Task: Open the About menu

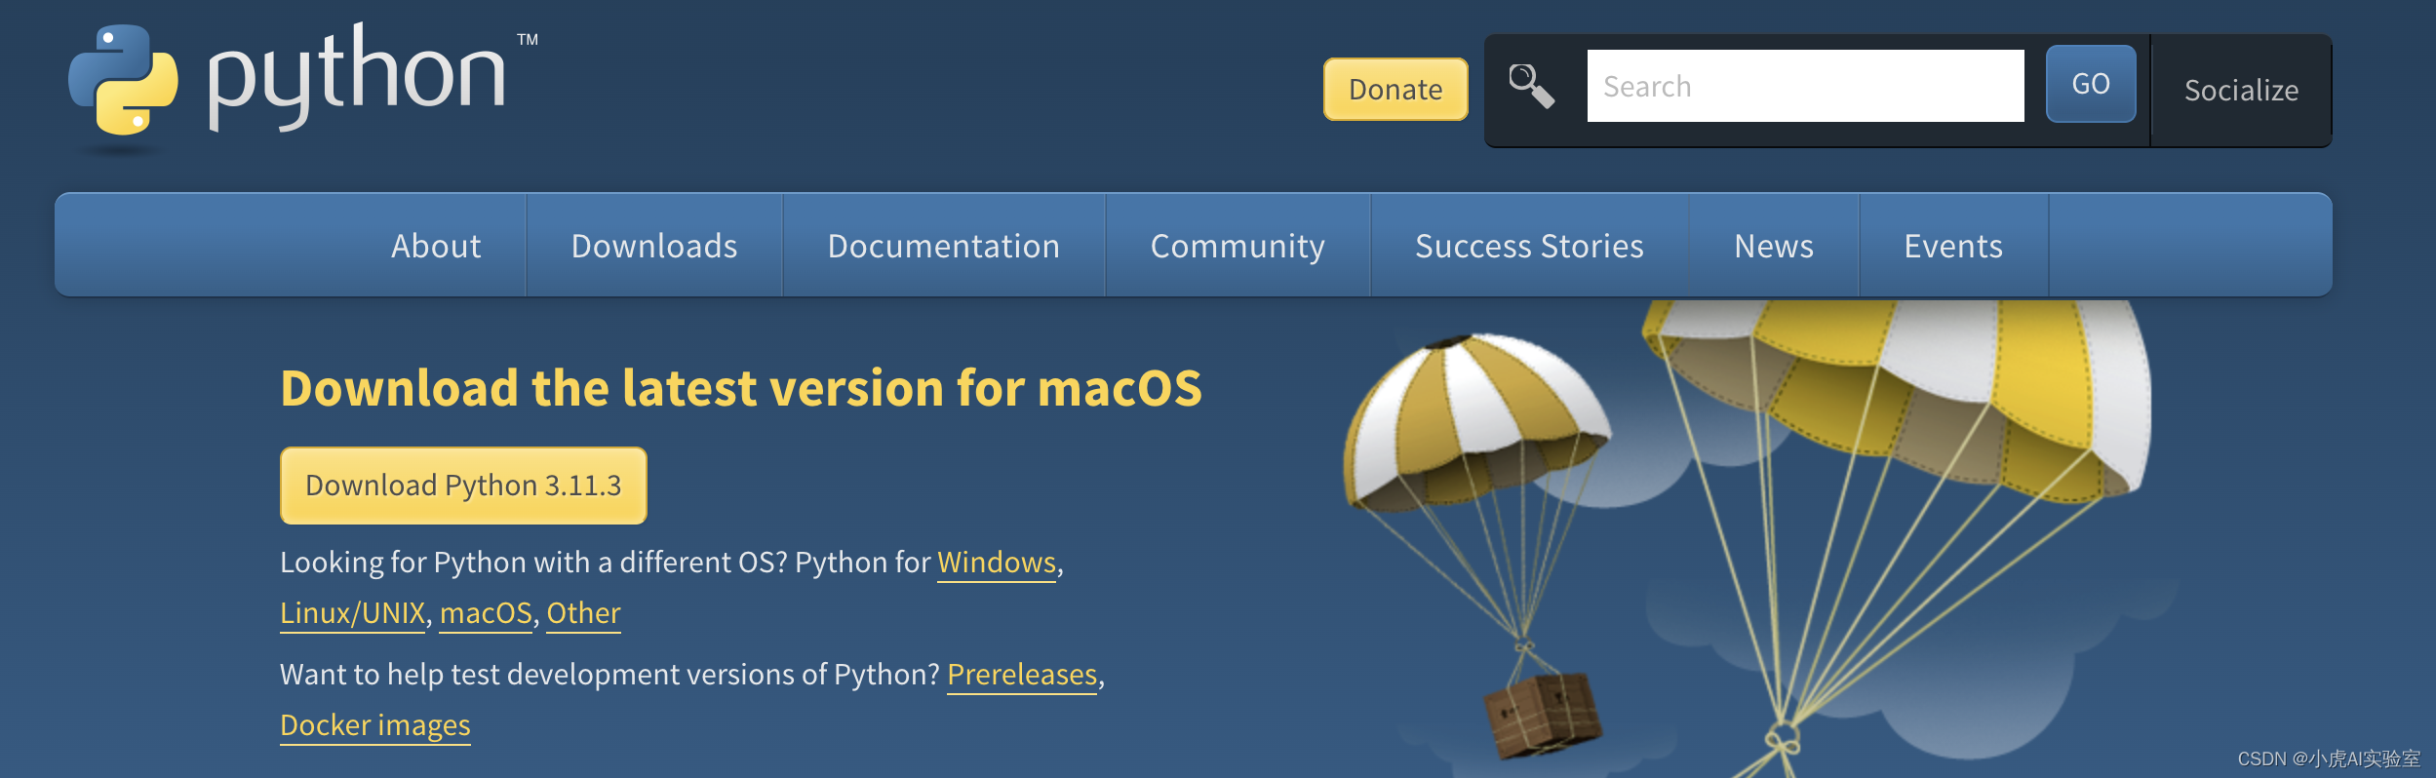Action: [x=436, y=246]
